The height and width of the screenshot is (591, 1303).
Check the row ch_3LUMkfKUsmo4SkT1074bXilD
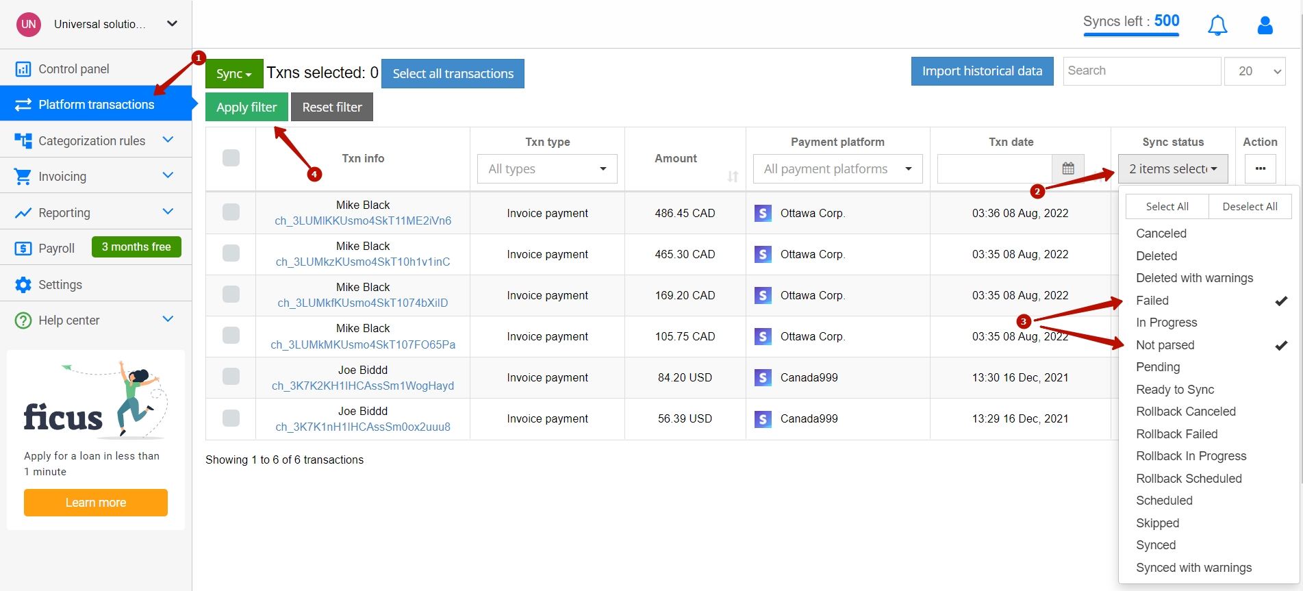pos(231,294)
